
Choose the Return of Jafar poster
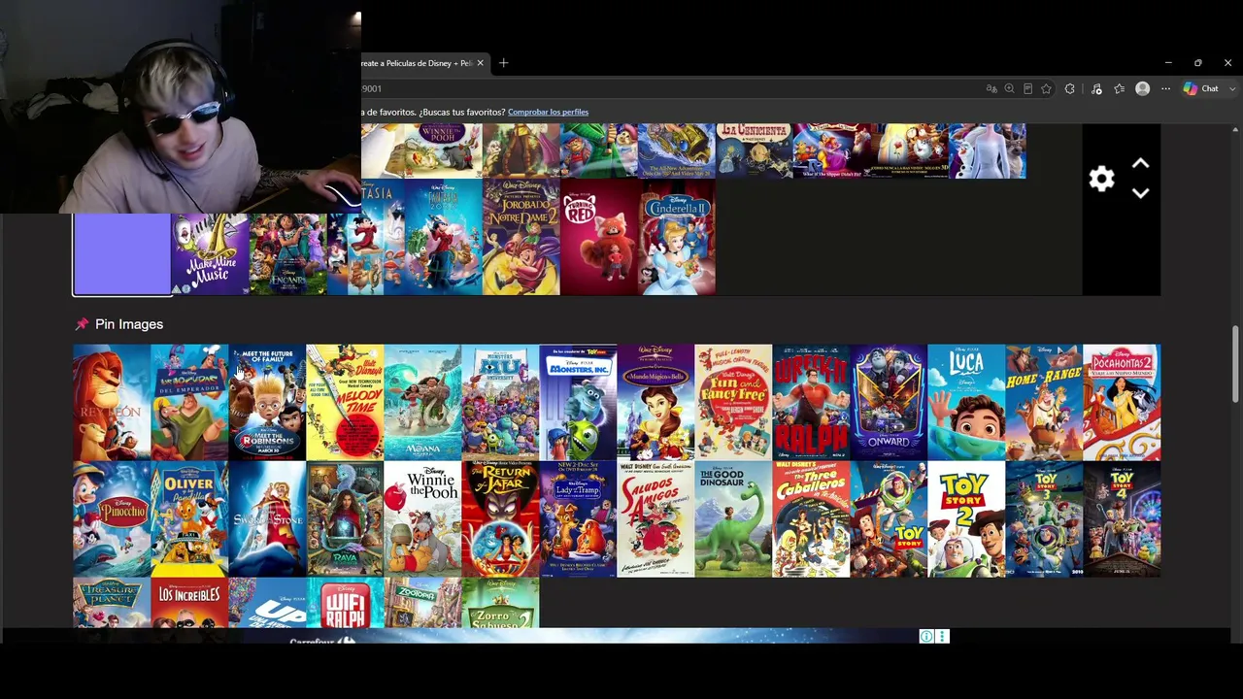point(500,519)
